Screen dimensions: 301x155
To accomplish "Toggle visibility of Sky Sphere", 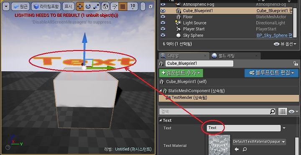I will click(x=163, y=35).
